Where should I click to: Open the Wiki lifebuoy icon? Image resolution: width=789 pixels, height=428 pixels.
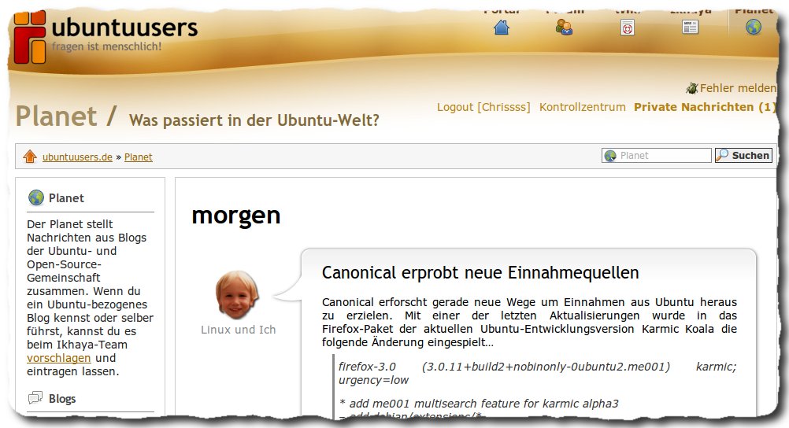[627, 28]
